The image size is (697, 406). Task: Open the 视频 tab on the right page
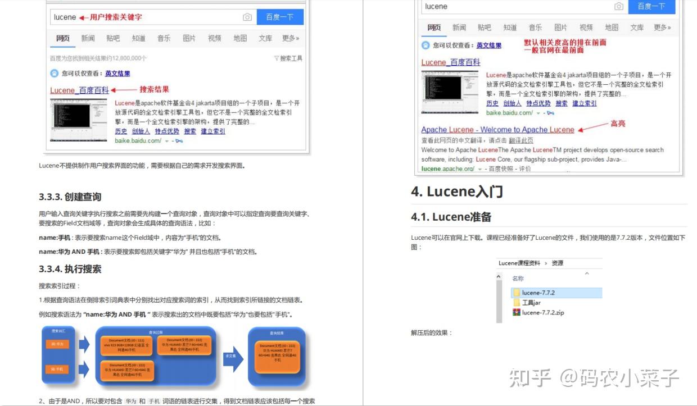tap(586, 28)
